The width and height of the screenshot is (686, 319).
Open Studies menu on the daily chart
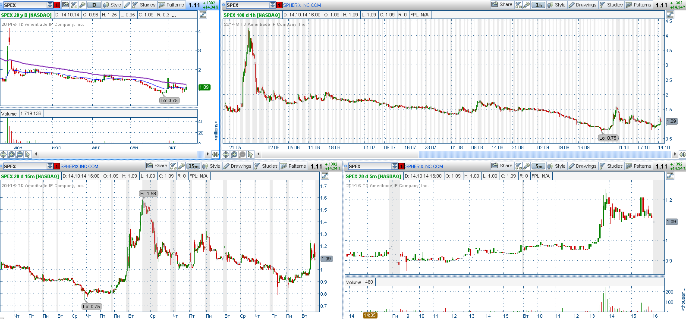[144, 5]
